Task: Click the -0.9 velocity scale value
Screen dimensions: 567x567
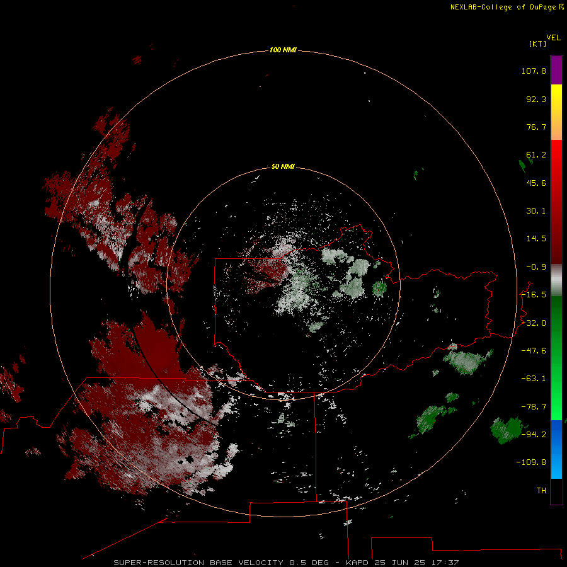Action: tap(536, 267)
